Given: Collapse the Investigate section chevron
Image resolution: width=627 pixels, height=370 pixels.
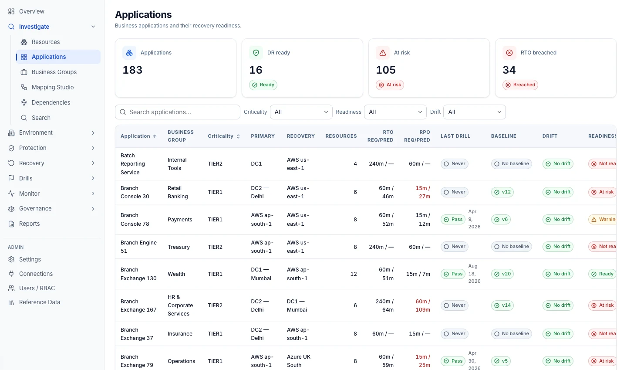Looking at the screenshot, I should [x=93, y=27].
